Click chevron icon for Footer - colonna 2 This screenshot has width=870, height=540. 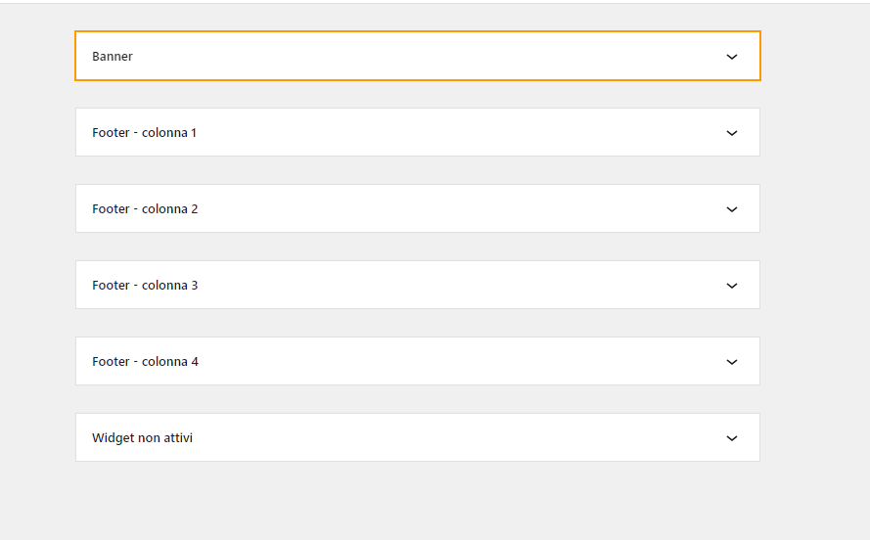pyautogui.click(x=732, y=209)
